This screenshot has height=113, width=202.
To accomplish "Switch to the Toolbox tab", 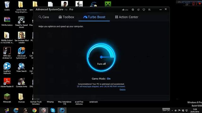I will [66, 17].
